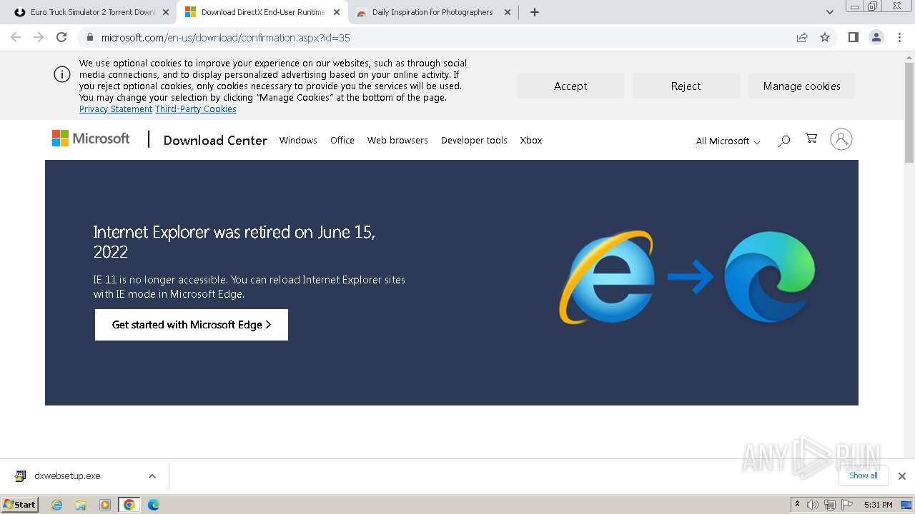Open the Chrome profile avatar icon
915x514 pixels.
point(876,37)
